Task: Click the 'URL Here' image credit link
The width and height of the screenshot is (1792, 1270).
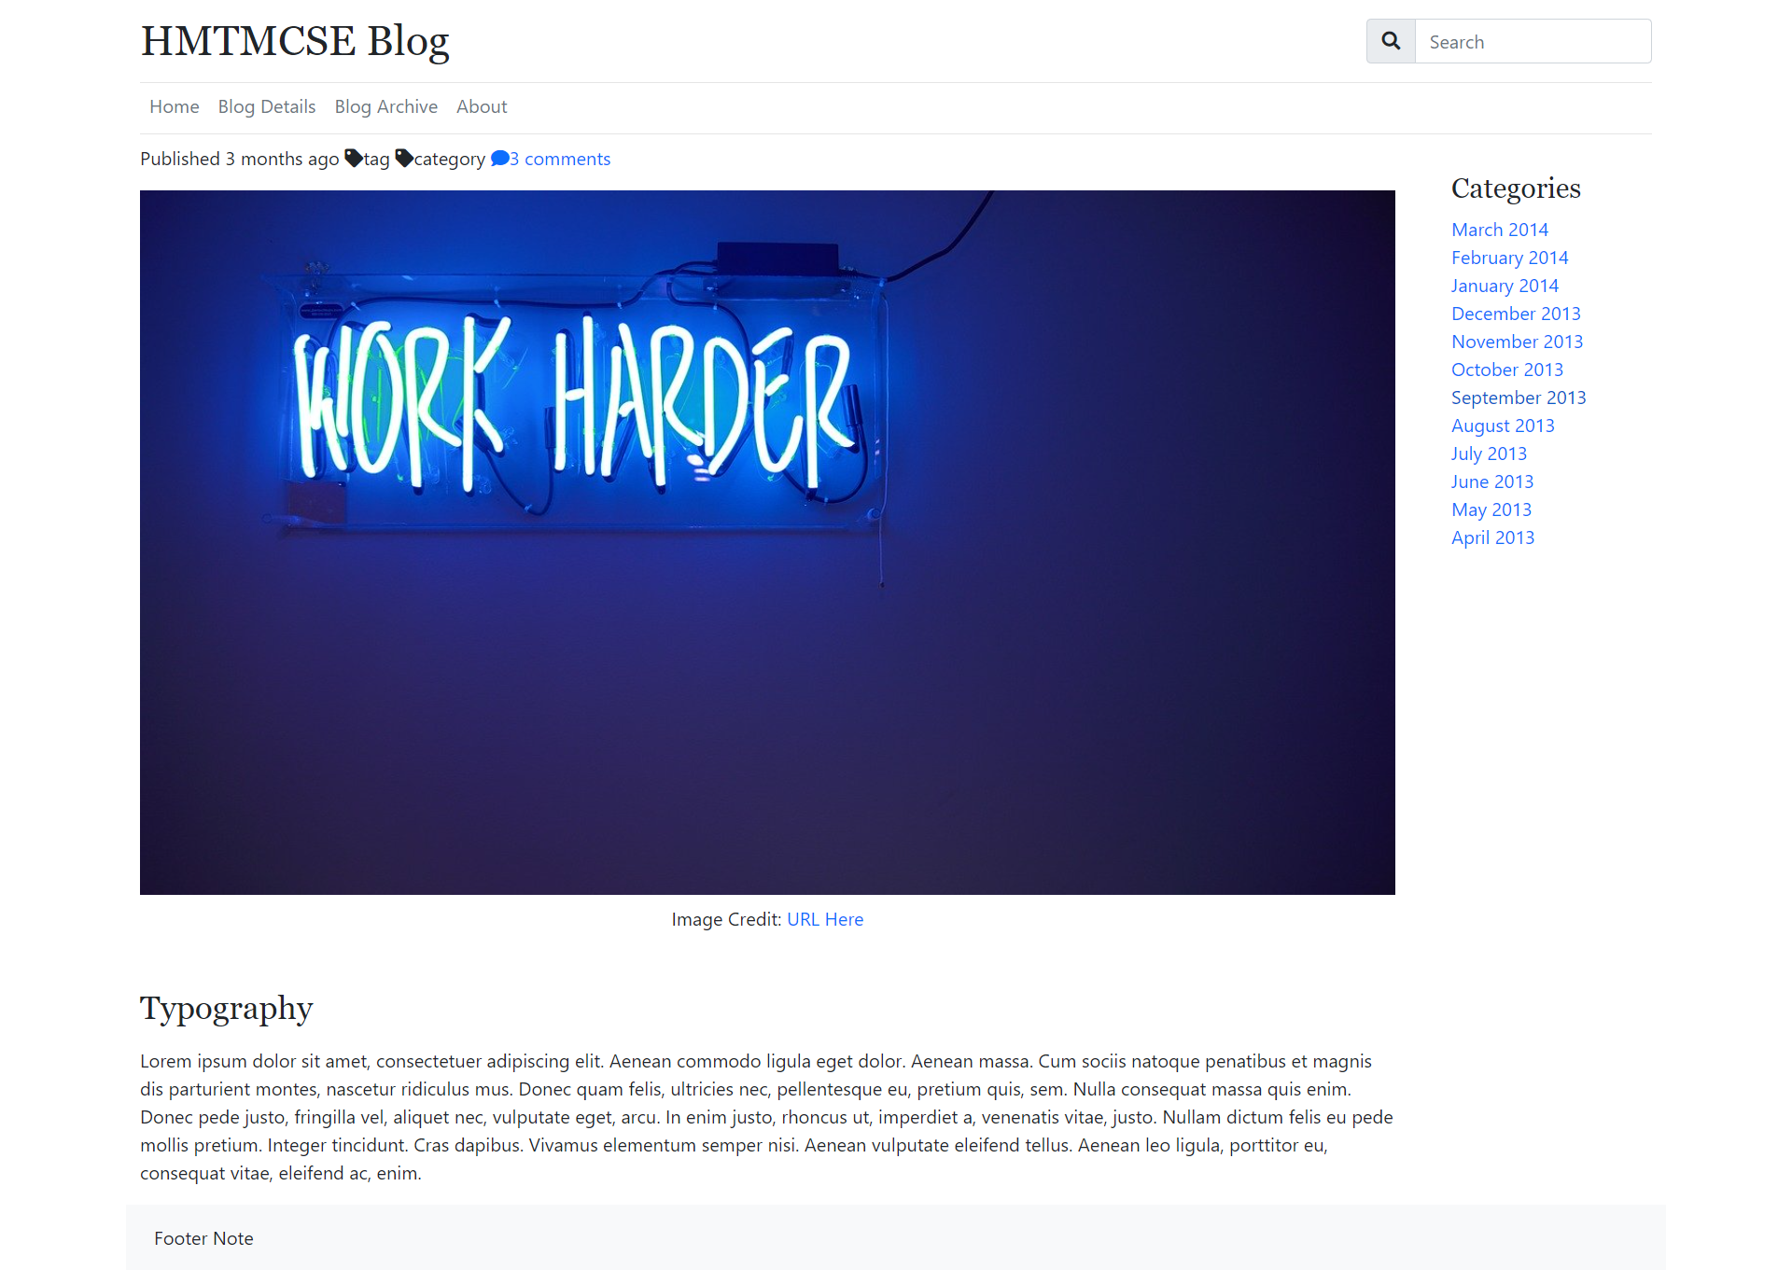Action: pyautogui.click(x=824, y=918)
